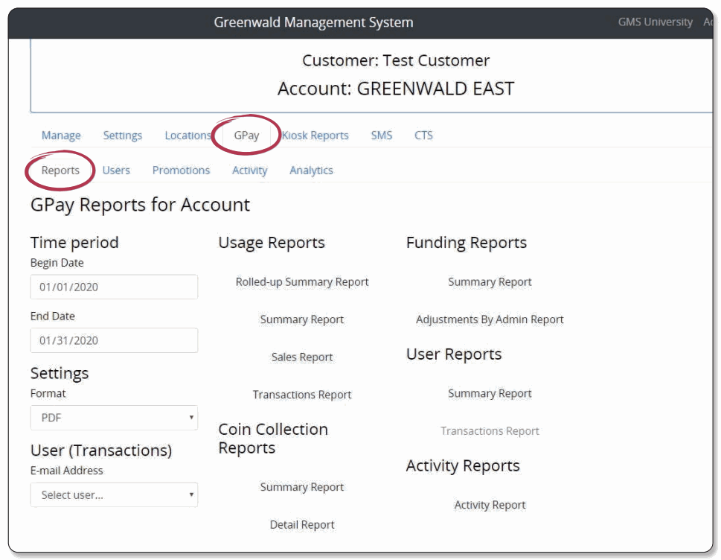Click the End Date field

(x=114, y=340)
